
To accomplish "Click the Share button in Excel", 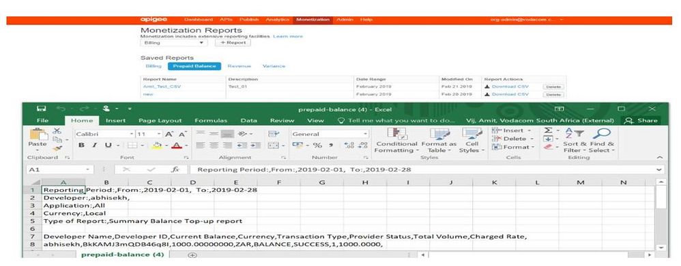I will click(x=641, y=120).
